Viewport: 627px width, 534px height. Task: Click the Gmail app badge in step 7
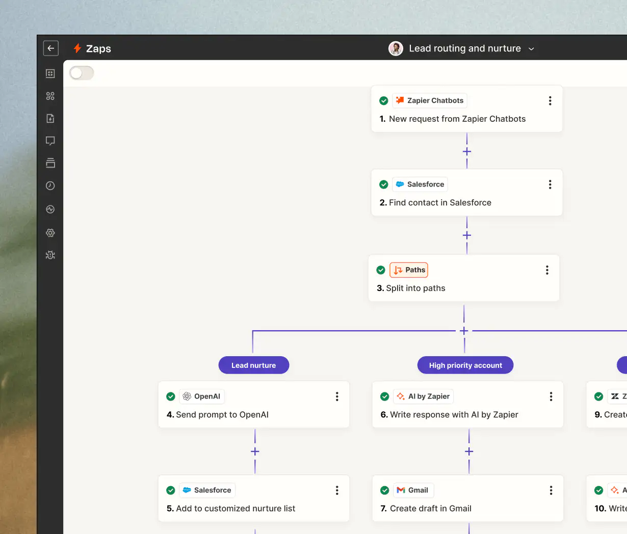(413, 490)
